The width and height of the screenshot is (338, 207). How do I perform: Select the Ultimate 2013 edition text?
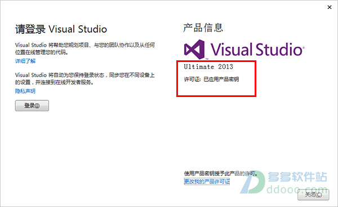tap(208, 67)
